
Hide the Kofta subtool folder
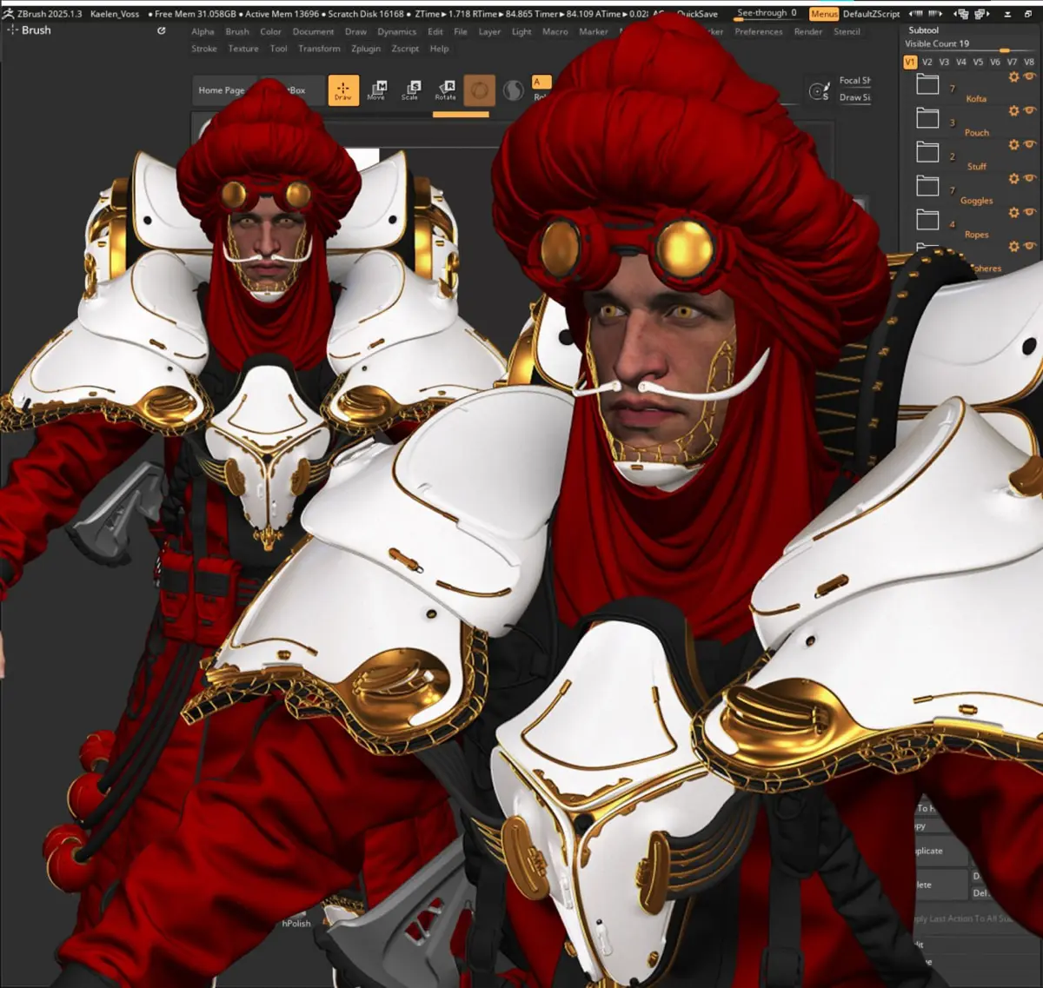tap(1030, 77)
